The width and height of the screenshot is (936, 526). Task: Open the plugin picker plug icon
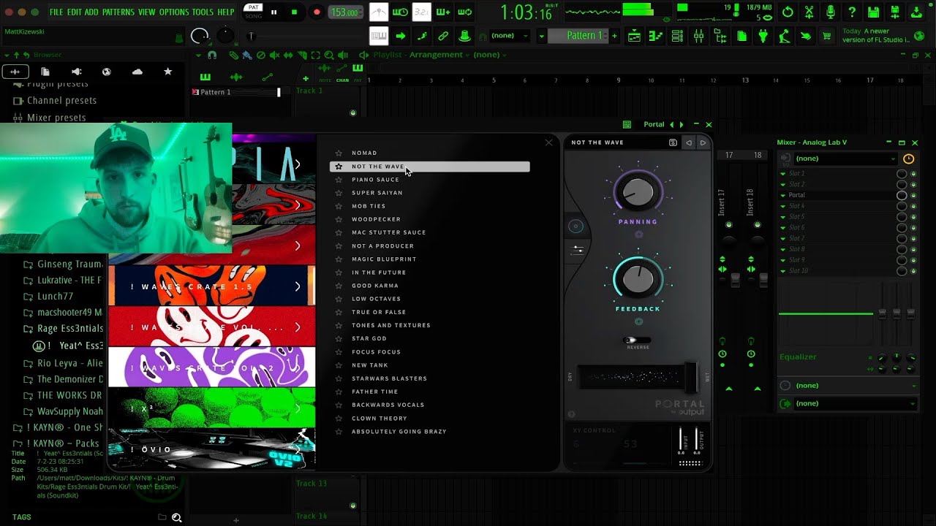coord(763,36)
